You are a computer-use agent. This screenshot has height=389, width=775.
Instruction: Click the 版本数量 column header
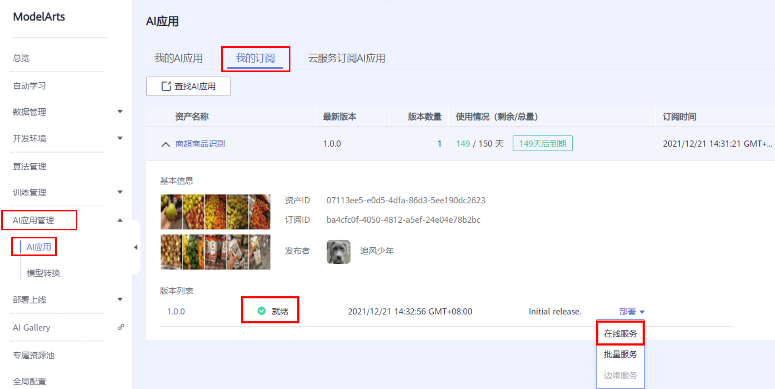point(425,117)
